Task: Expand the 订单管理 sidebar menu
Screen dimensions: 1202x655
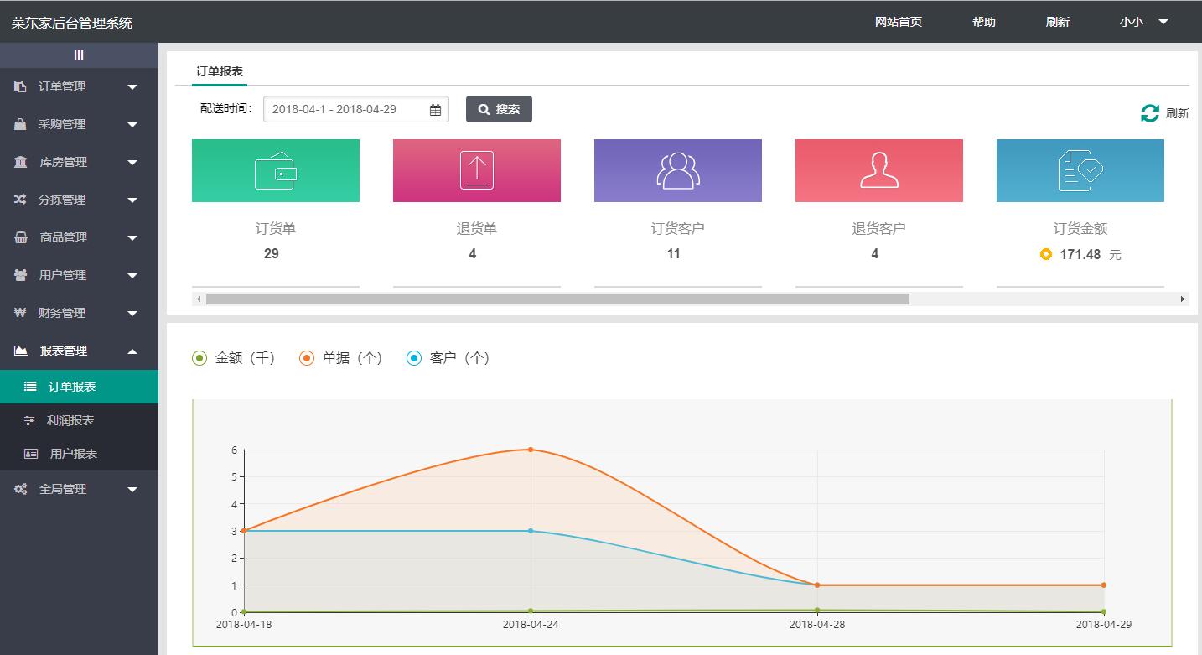Action: [x=79, y=86]
